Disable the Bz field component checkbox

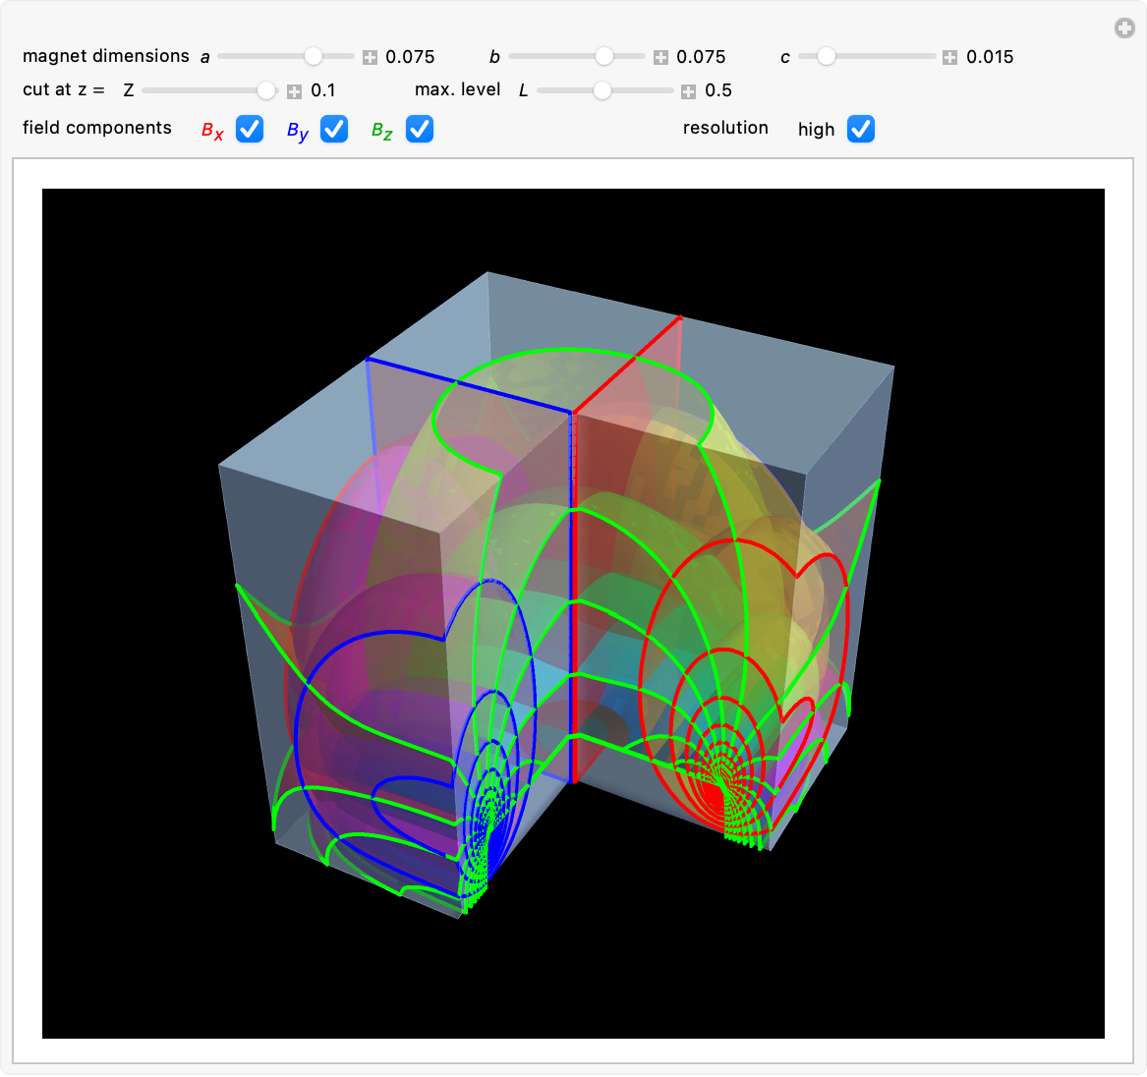[x=420, y=129]
